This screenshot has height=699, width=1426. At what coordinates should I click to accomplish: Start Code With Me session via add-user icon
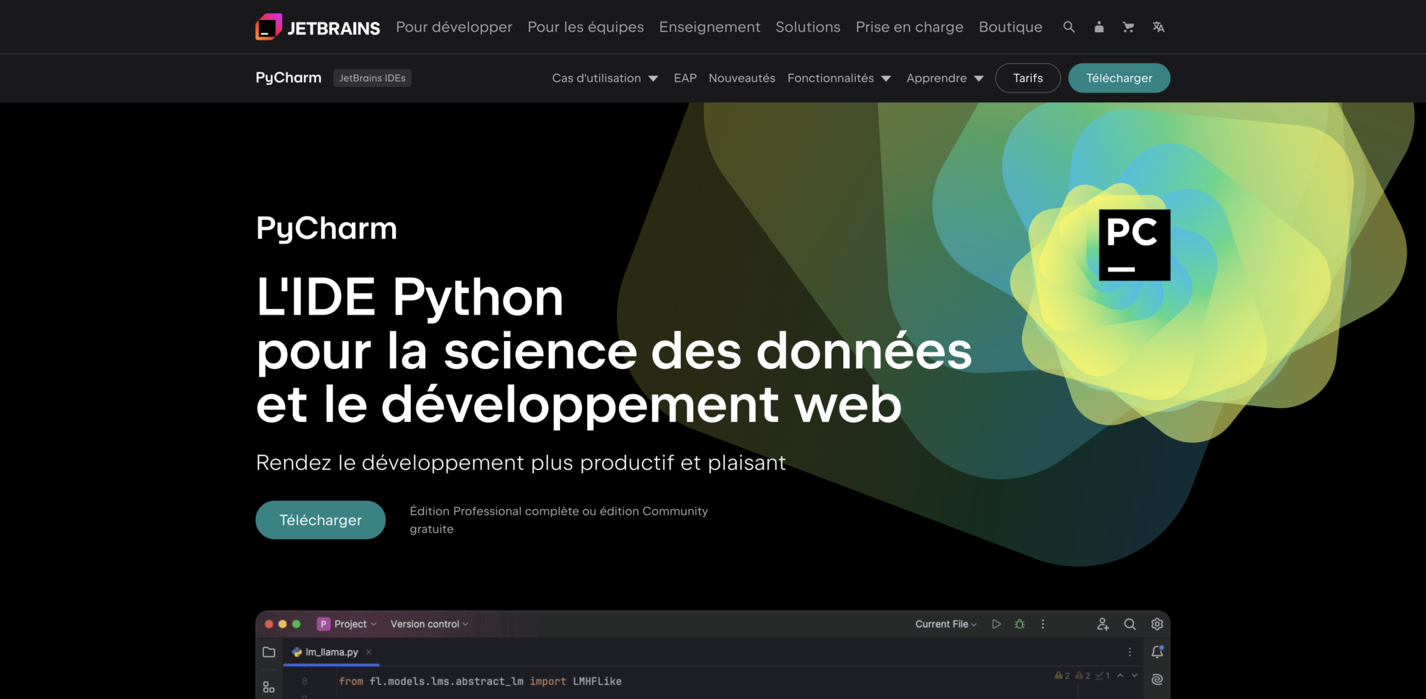click(x=1102, y=624)
